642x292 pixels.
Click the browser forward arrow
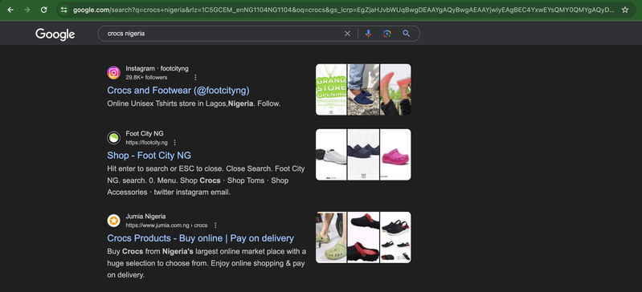(27, 10)
